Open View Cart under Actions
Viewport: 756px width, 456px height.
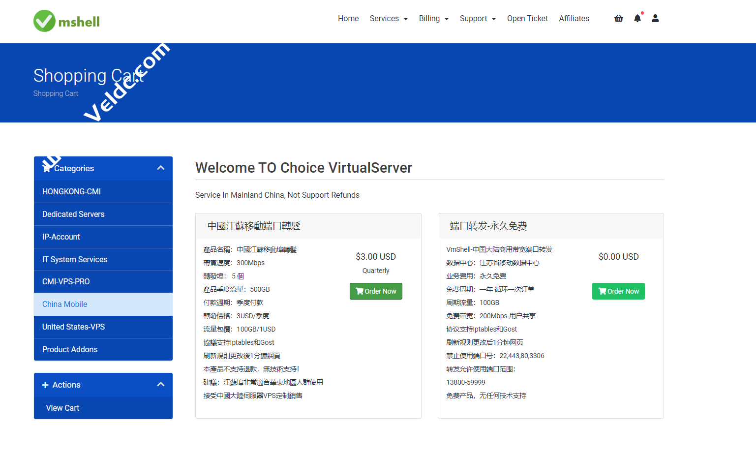pyautogui.click(x=62, y=408)
